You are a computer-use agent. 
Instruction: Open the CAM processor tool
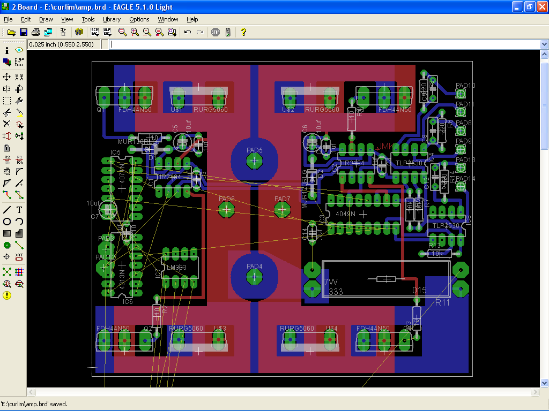[48, 33]
